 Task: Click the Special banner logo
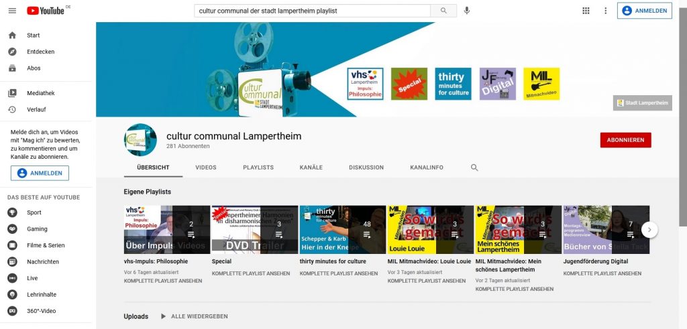(x=409, y=84)
